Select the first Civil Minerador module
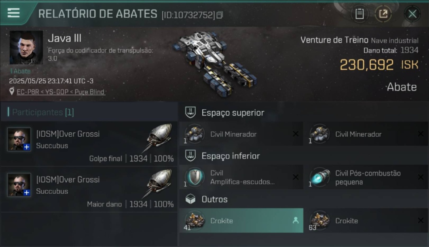 tap(241, 134)
